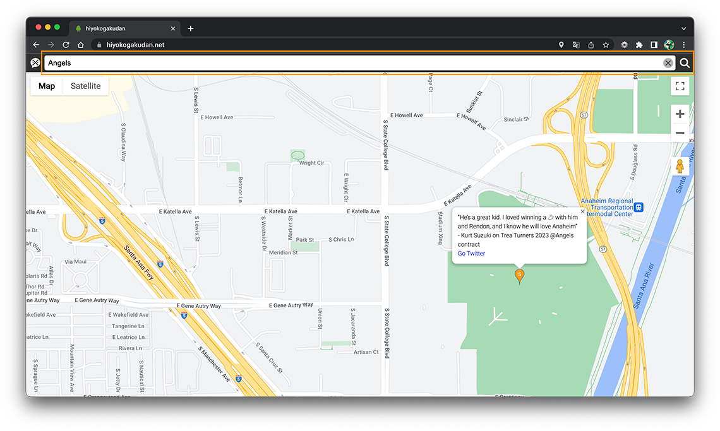Click the address bar URL hiyokogakudan.net

click(135, 45)
